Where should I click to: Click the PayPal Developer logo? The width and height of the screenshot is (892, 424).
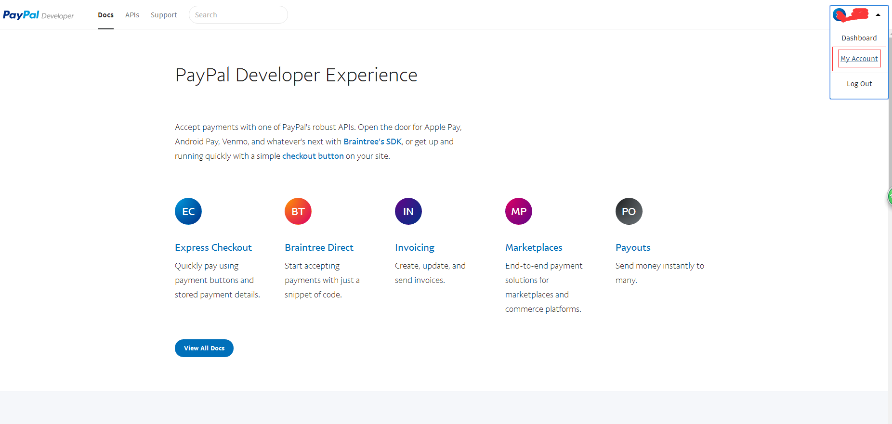(39, 15)
